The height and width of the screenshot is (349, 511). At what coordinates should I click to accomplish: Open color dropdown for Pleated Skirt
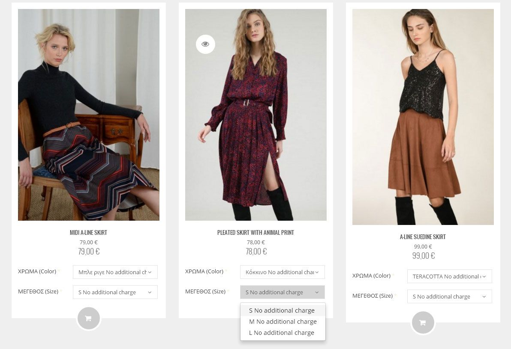tap(282, 272)
